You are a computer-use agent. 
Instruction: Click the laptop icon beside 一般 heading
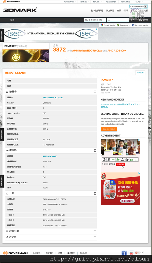[7, 194]
